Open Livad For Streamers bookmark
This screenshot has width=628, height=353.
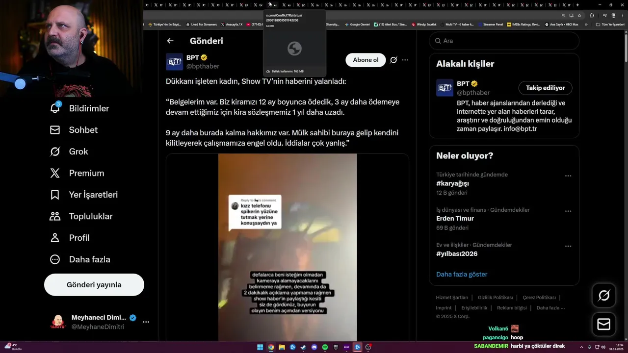pos(202,24)
